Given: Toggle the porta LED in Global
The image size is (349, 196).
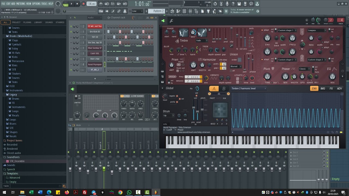Looking at the screenshot, I should pyautogui.click(x=177, y=102).
